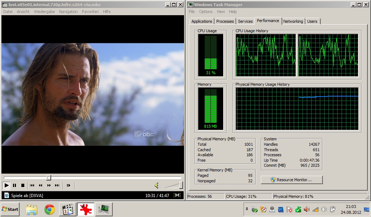Click the fast-forward button in player
Image resolution: width=371 pixels, height=217 pixels.
pyautogui.click(x=49, y=186)
